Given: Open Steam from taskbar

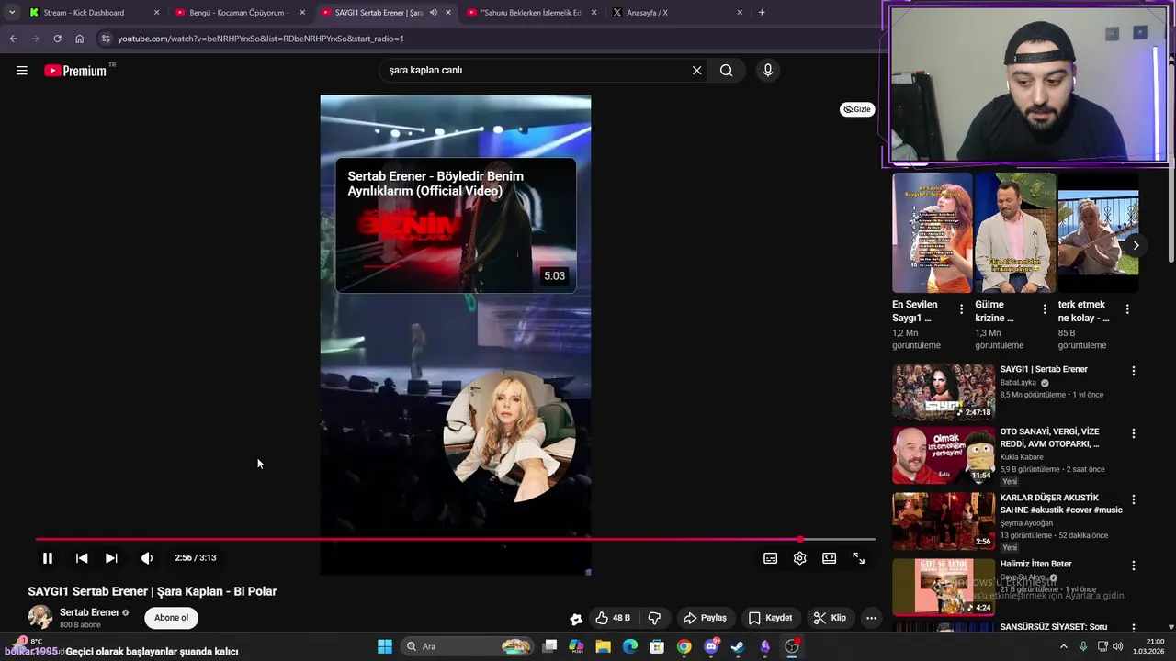Looking at the screenshot, I should click(x=738, y=646).
